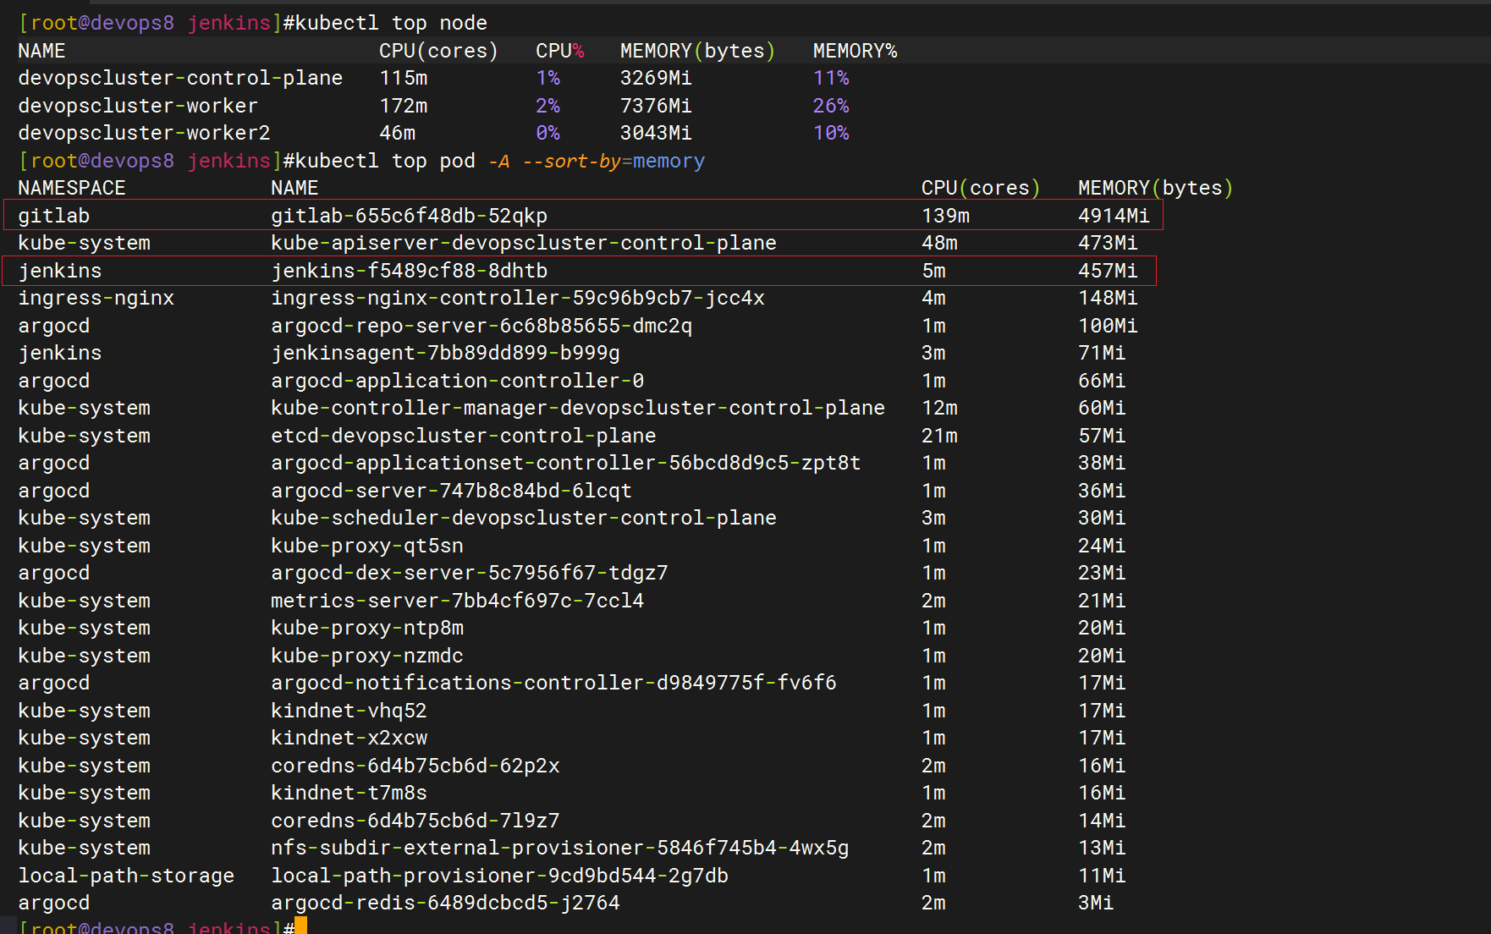
Task: Select pod metrics-server-7bb4cf697c-7ccl4
Action: click(x=457, y=601)
